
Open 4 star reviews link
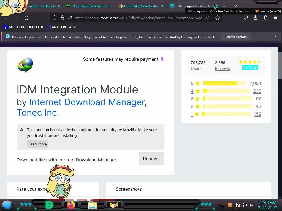[x=195, y=91]
